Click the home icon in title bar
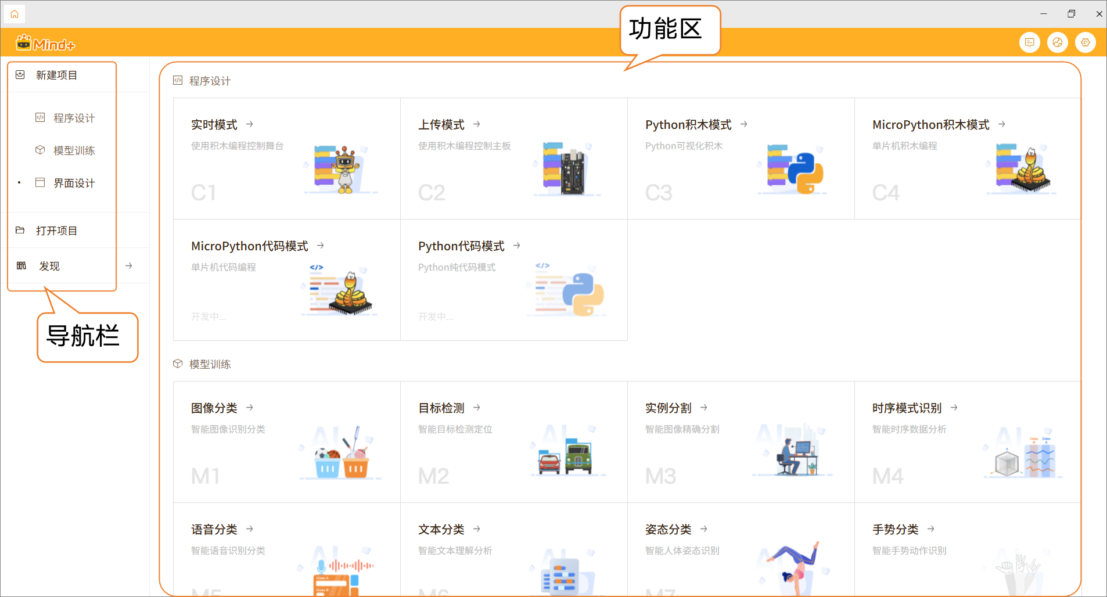This screenshot has width=1107, height=597. (x=15, y=14)
